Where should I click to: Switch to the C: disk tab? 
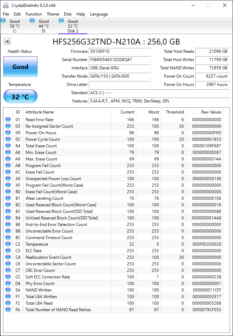coord(15,26)
